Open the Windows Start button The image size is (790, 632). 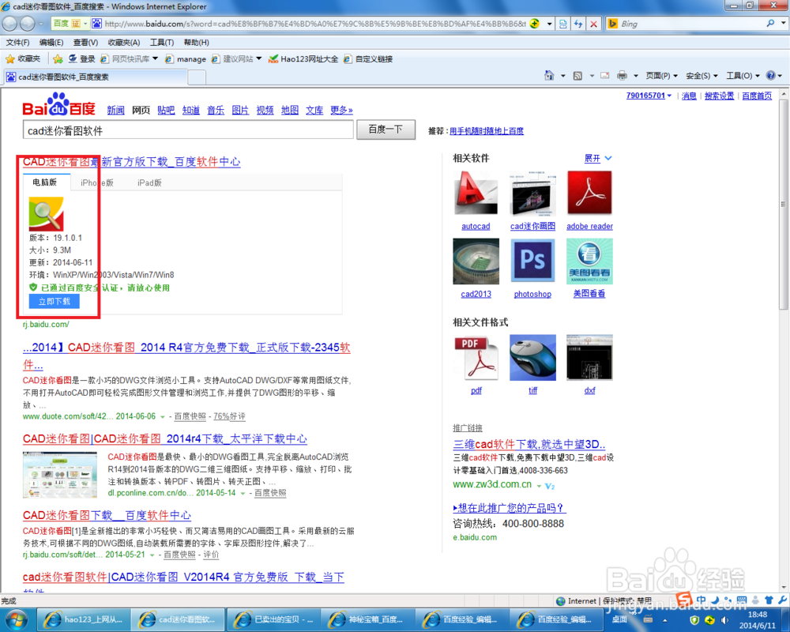[17, 619]
